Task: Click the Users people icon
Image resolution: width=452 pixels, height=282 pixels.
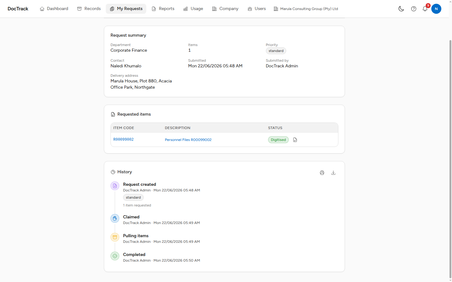Action: [250, 9]
